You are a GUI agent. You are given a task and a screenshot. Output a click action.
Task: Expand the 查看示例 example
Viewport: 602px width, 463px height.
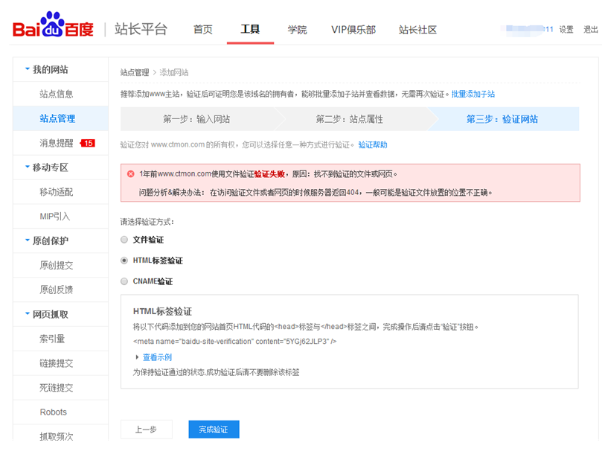tap(156, 357)
